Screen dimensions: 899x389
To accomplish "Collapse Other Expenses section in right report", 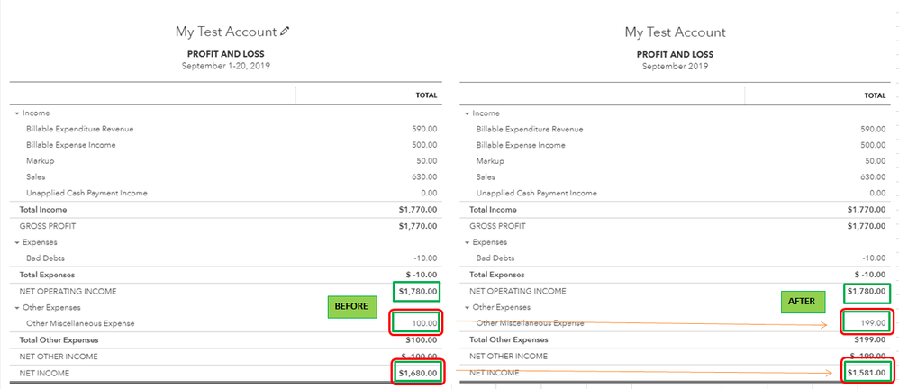I will click(x=468, y=307).
